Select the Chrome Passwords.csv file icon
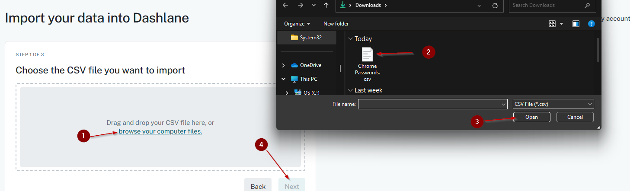630x191 pixels. click(x=367, y=54)
